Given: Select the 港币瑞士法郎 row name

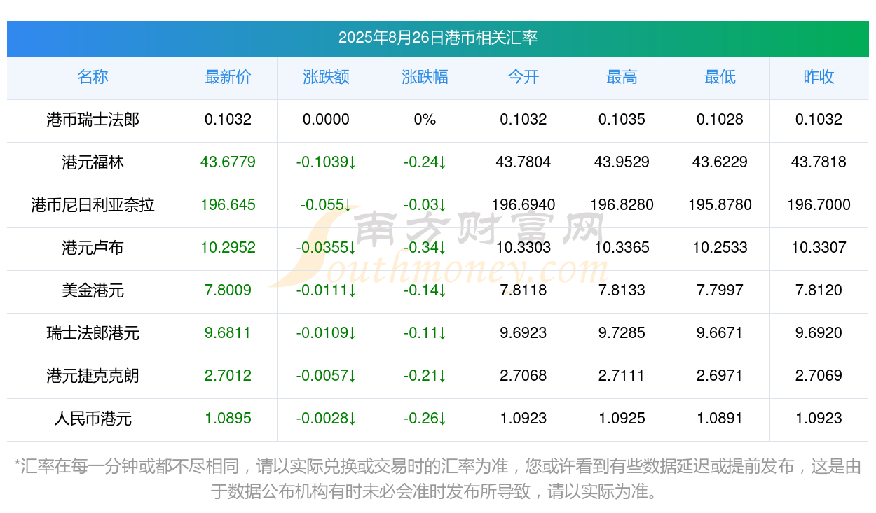Looking at the screenshot, I should 93,120.
